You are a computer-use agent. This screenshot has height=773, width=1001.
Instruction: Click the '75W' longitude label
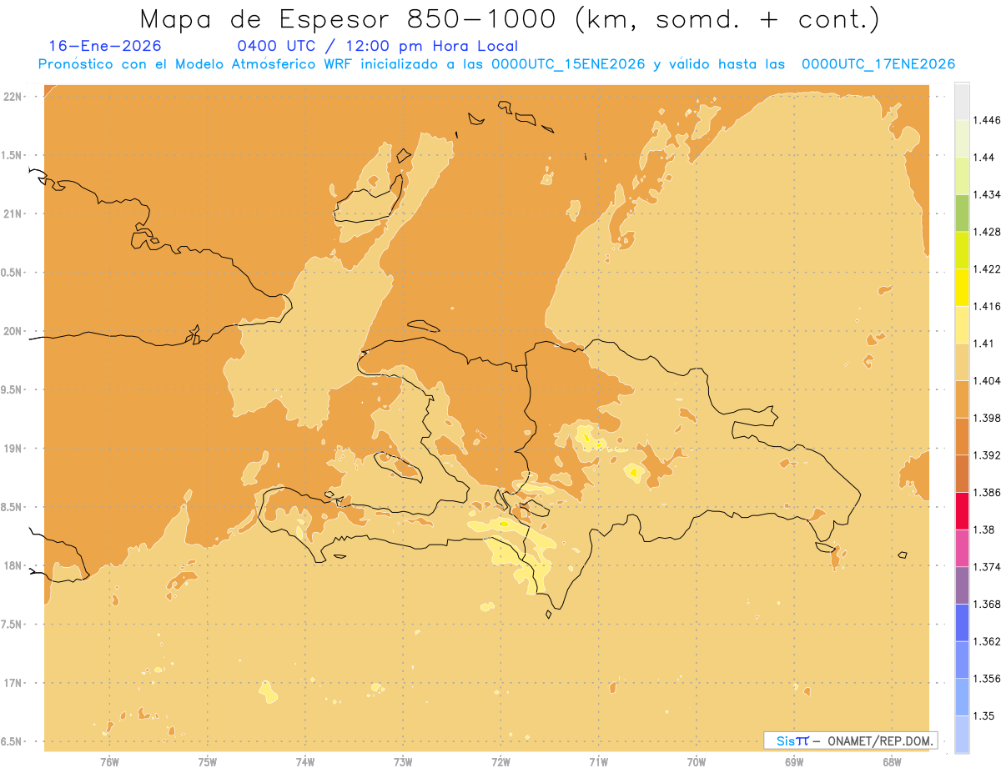pyautogui.click(x=208, y=761)
